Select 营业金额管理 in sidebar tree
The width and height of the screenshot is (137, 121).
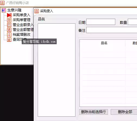pyautogui.click(x=23, y=30)
